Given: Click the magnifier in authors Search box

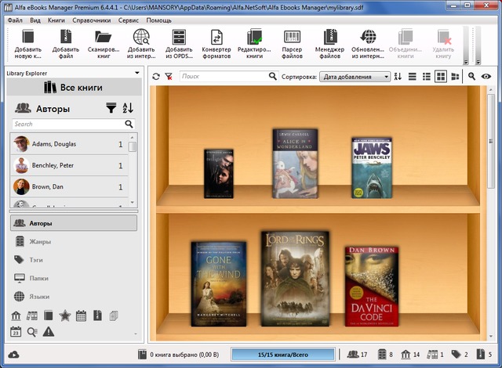Looking at the screenshot, I should click(x=129, y=124).
